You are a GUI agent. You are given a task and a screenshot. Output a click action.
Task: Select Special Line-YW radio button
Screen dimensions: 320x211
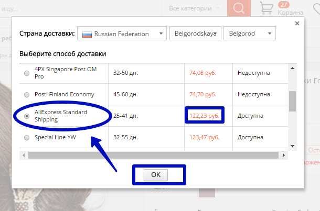point(27,138)
